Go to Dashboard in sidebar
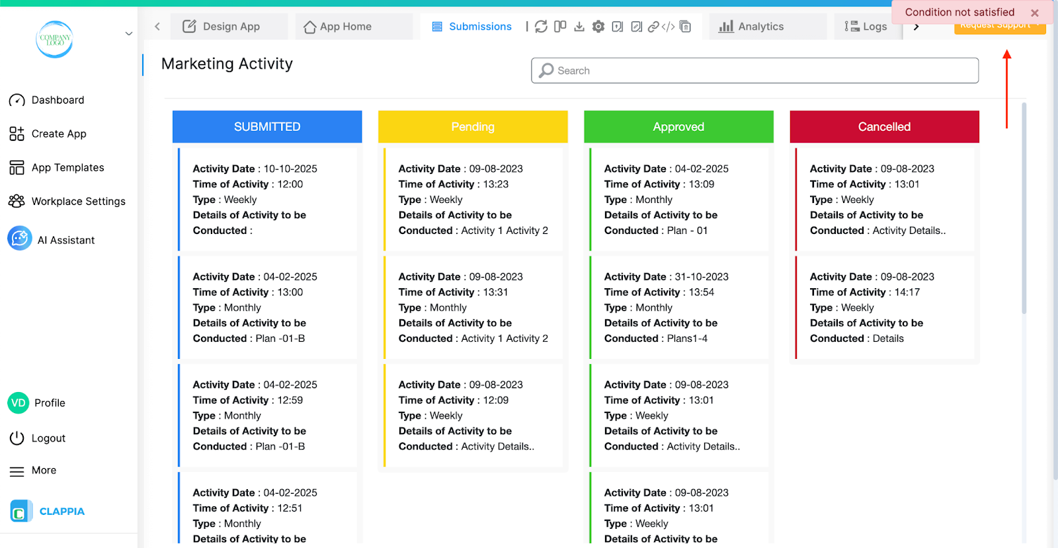1058x548 pixels. click(46, 100)
